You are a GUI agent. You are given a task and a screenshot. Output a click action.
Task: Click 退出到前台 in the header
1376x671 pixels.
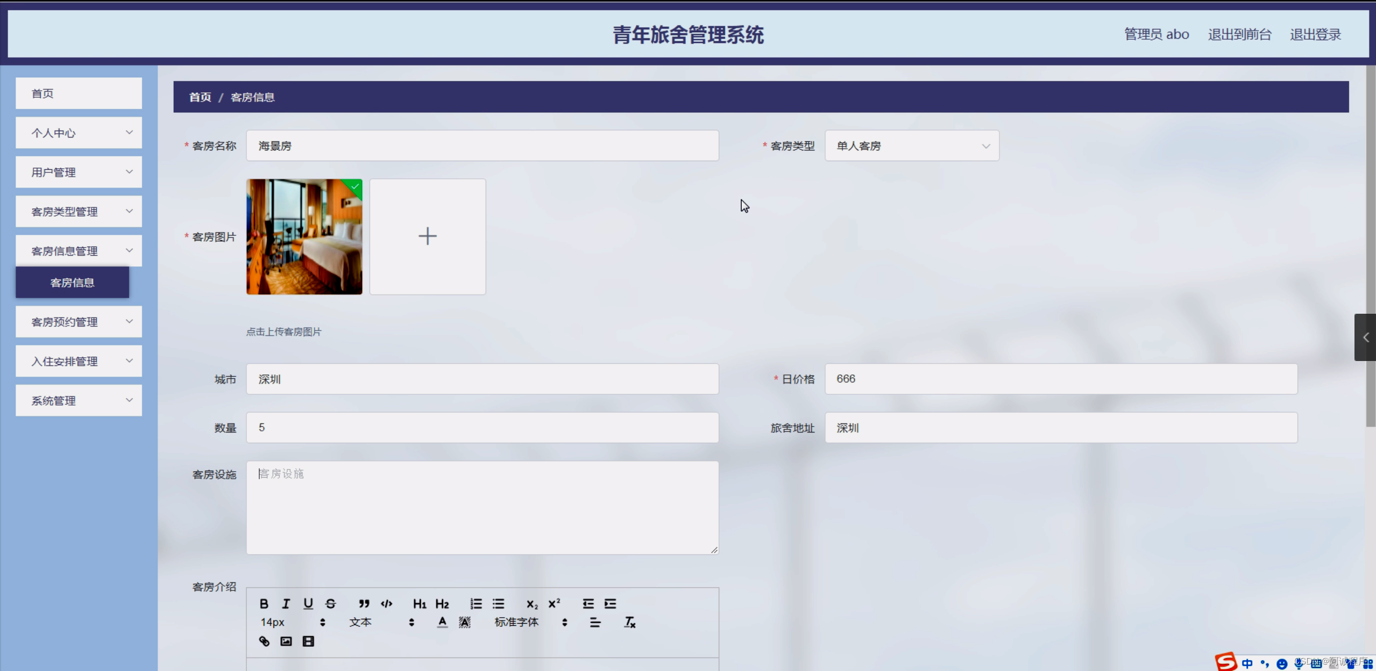1239,34
